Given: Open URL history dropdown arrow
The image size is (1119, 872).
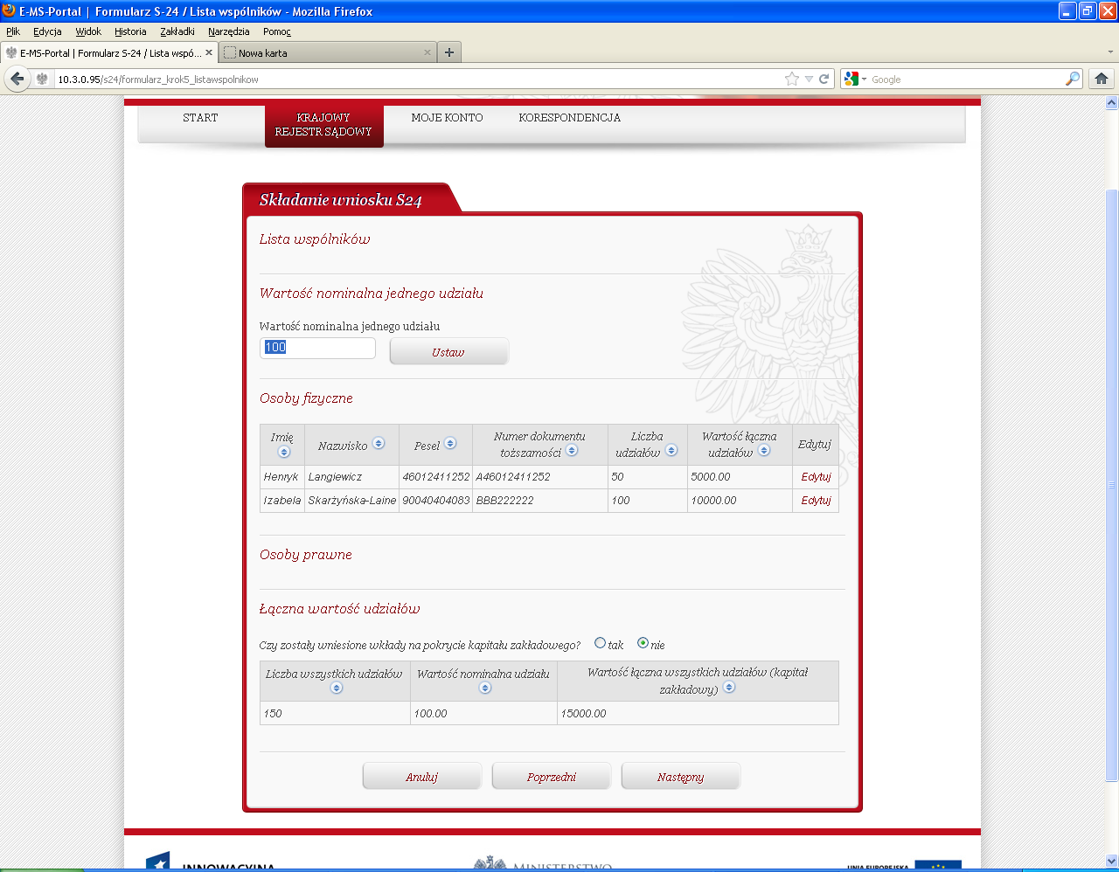Looking at the screenshot, I should coord(809,79).
